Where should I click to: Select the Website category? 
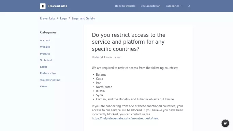[x=45, y=47]
